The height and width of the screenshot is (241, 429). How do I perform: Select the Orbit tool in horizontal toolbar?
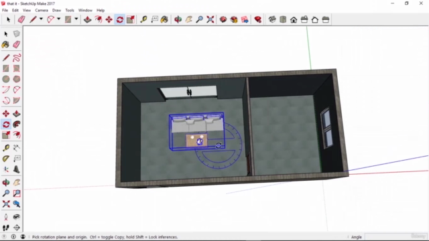(x=178, y=19)
